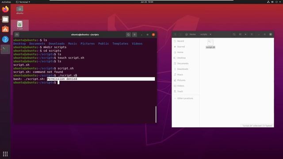This screenshot has width=283, height=159.
Task: Select the ubuntu home folder desktop icon
Action: point(19,10)
